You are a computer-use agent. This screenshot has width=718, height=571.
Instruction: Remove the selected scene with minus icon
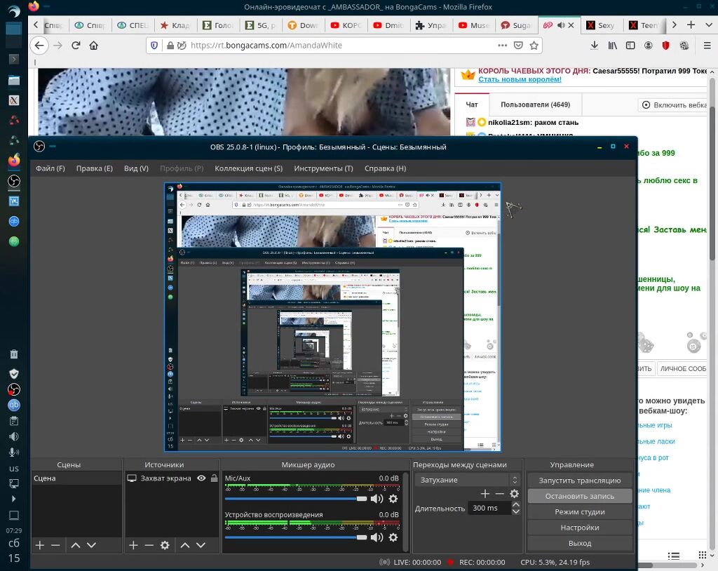(x=55, y=545)
